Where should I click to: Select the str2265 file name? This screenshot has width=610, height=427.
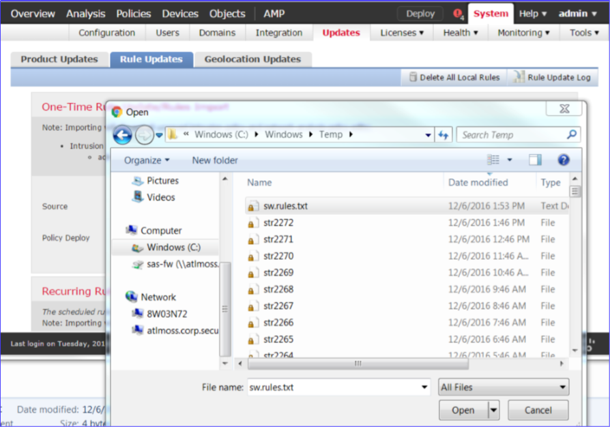278,340
